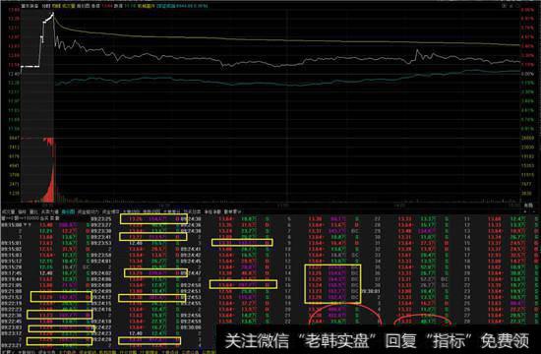
Task: Open the highlighted cyan tab in the indicator tab row
Action: point(68,212)
